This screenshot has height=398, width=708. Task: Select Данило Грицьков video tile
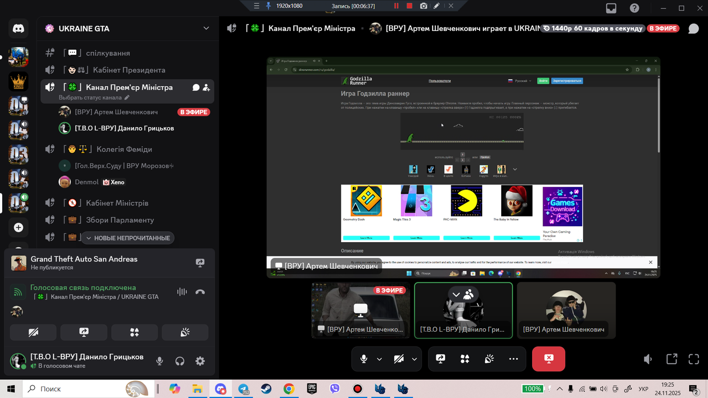(464, 310)
